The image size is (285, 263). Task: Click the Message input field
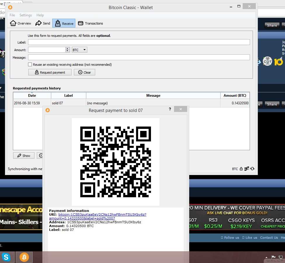pyautogui.click(x=139, y=58)
